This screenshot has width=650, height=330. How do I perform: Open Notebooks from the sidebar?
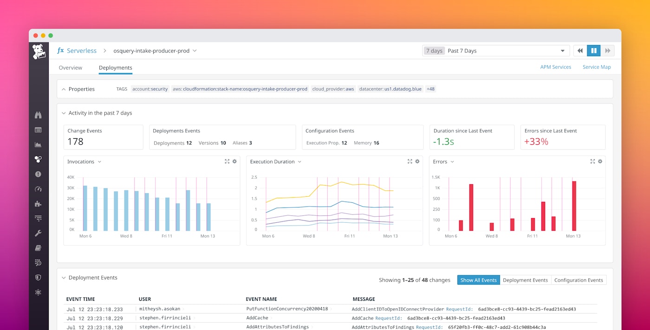(x=39, y=247)
